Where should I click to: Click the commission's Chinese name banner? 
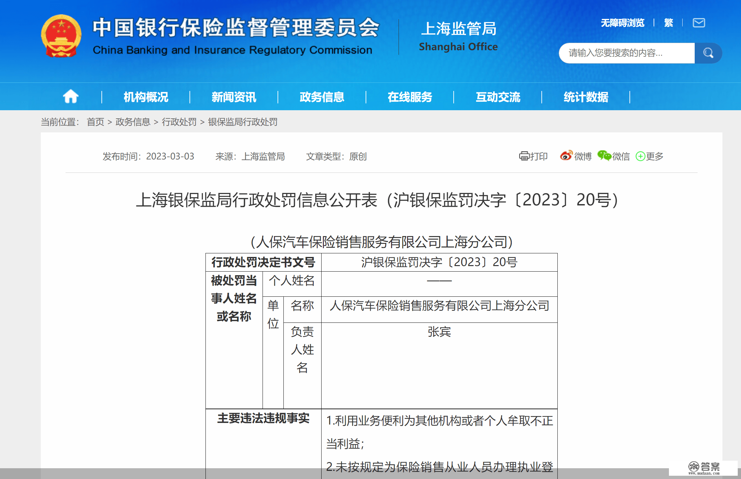(236, 27)
